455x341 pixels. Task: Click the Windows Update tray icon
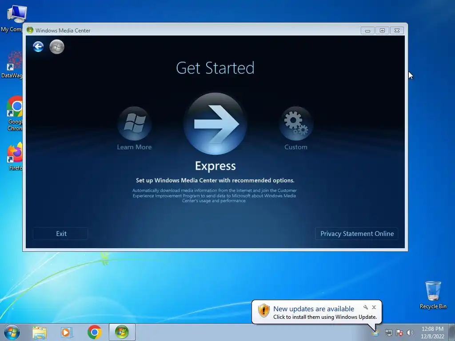376,333
